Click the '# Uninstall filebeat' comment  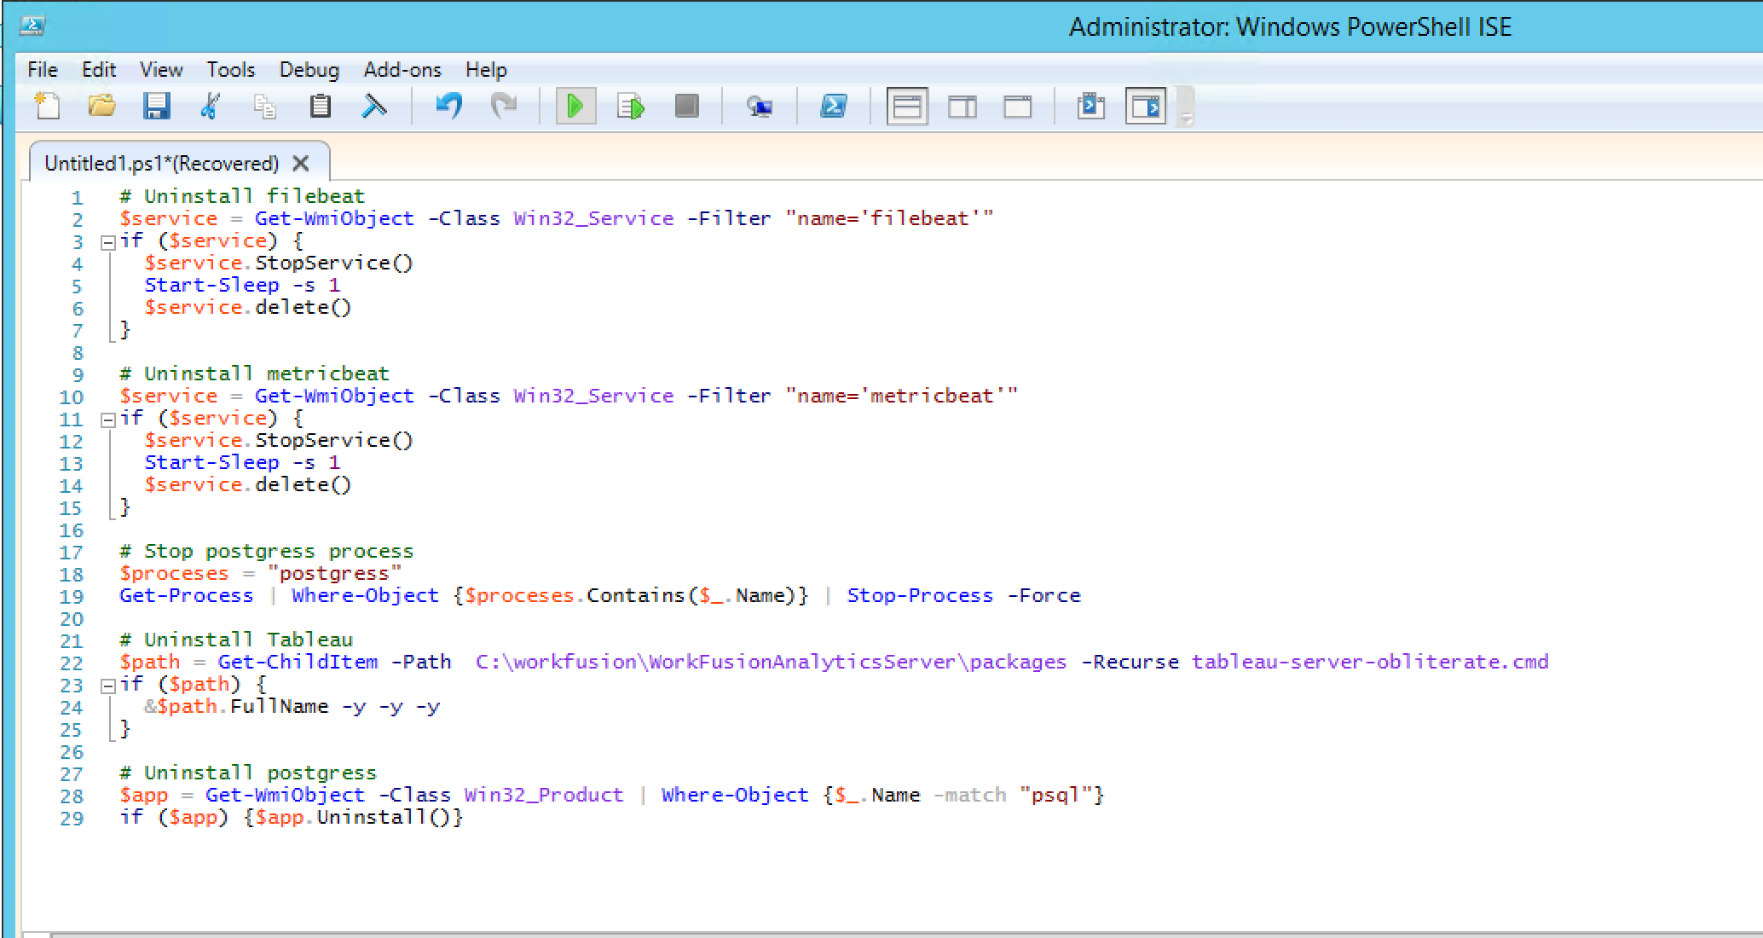pos(242,196)
